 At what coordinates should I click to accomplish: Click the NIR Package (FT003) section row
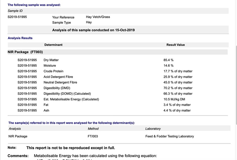25,52
